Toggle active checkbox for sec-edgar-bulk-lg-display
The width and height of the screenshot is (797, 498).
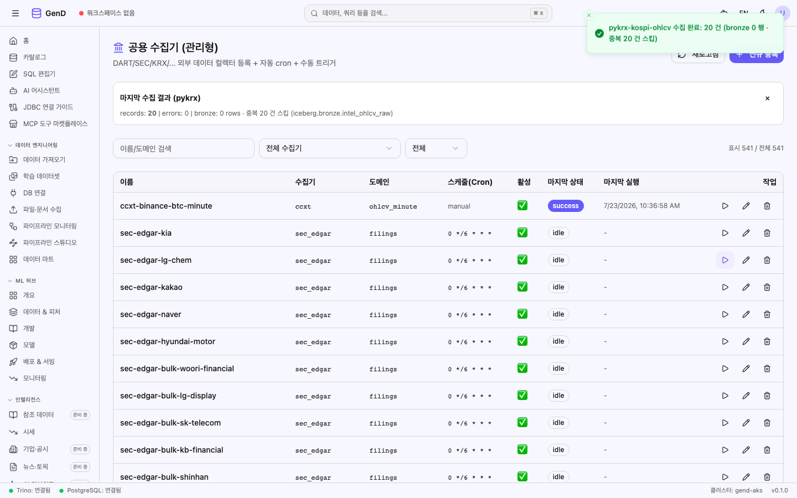(522, 395)
